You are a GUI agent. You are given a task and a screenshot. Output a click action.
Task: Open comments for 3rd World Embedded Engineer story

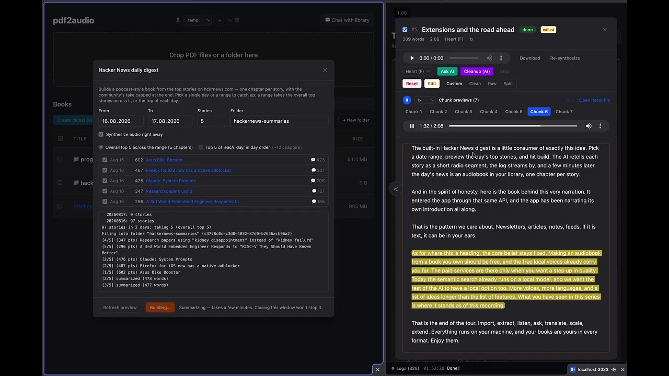tap(318, 202)
